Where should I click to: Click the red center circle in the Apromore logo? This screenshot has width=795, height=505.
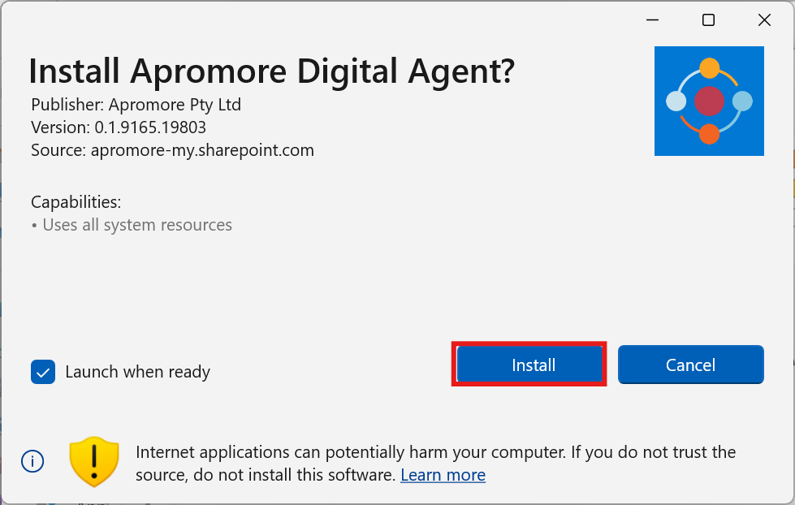coord(709,101)
